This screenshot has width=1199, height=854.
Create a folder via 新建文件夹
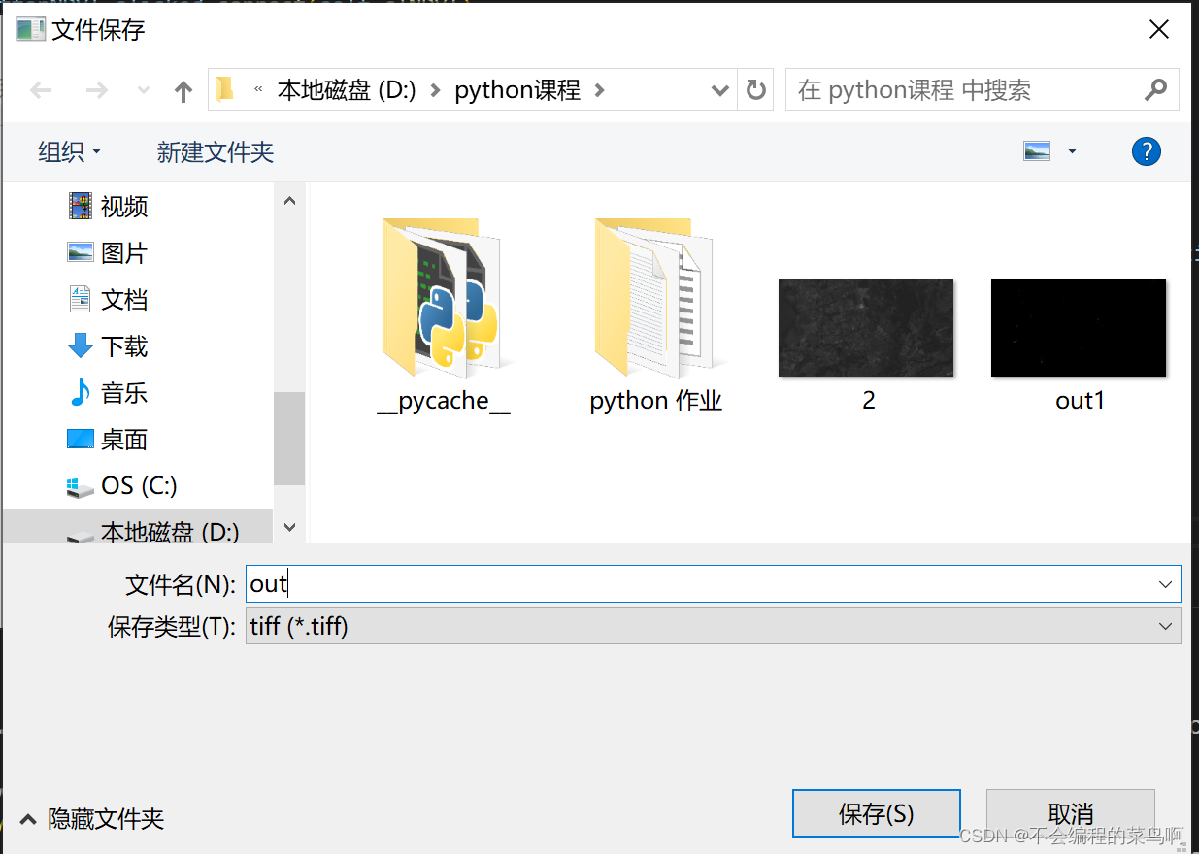point(215,152)
